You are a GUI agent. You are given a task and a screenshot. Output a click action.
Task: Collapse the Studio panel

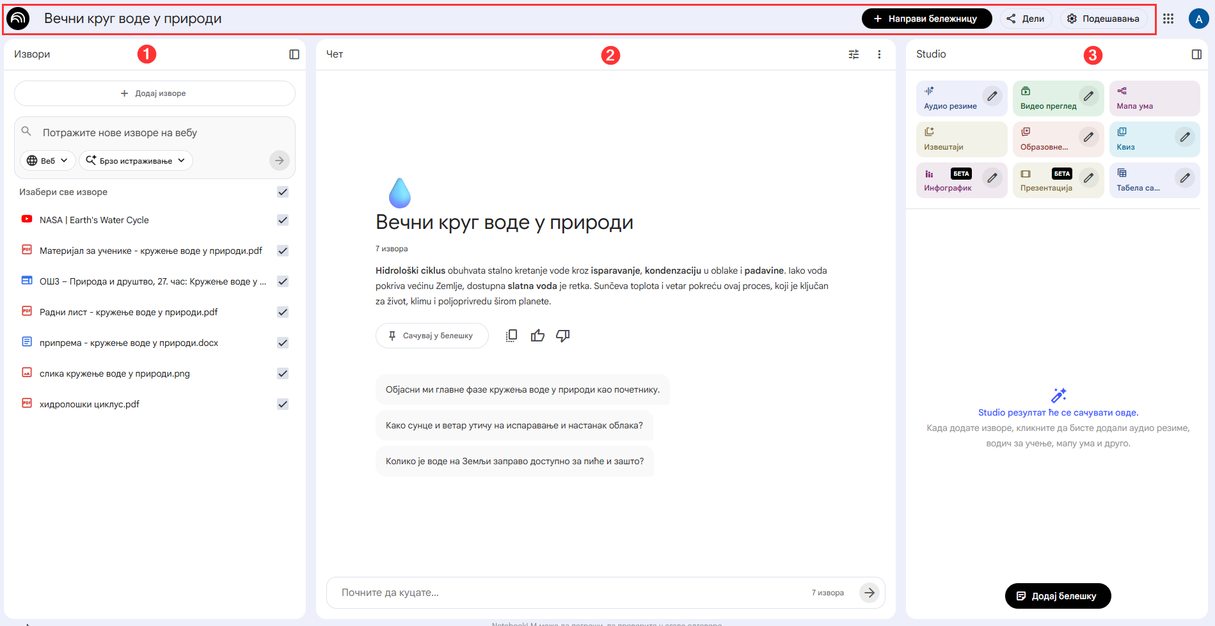point(1196,54)
